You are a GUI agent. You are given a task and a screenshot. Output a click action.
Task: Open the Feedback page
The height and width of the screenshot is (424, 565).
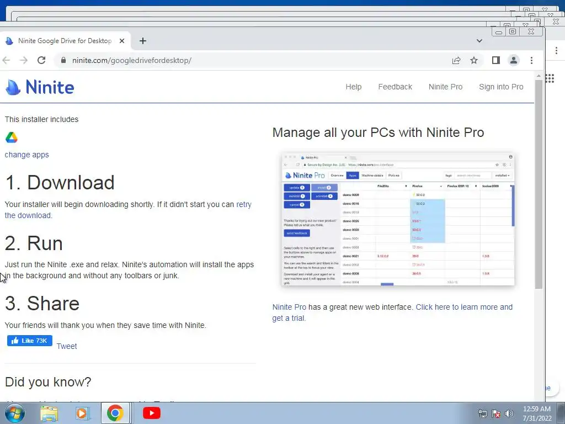tap(395, 87)
